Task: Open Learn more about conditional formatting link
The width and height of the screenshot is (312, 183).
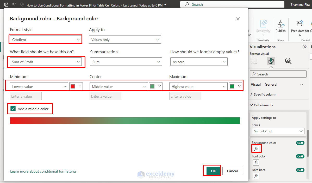Action: [x=43, y=171]
